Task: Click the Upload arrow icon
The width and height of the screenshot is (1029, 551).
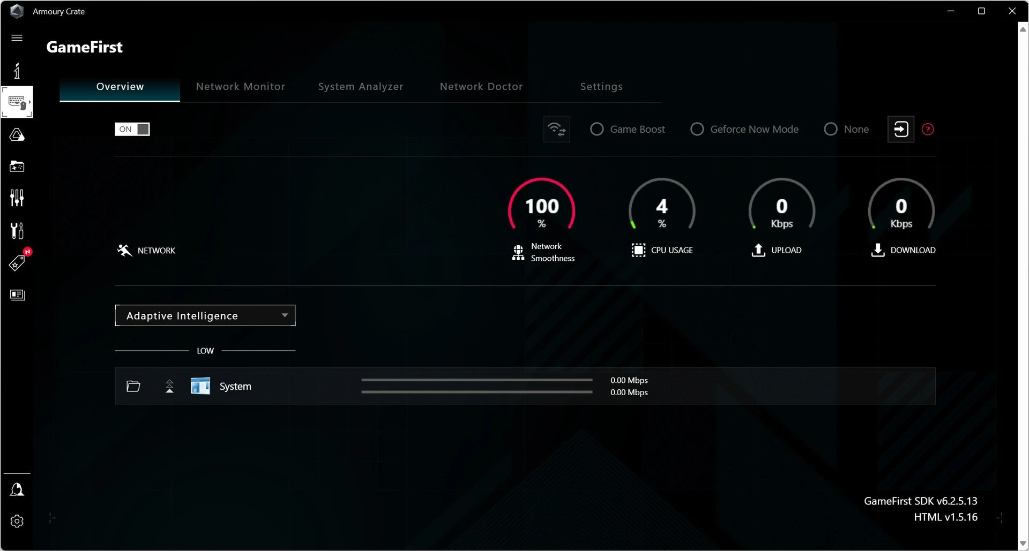Action: [758, 250]
